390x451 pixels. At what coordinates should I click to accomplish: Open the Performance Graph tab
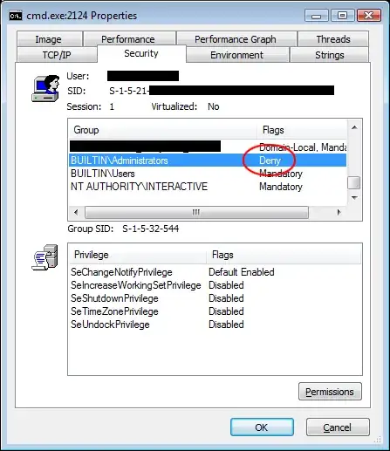coord(236,39)
